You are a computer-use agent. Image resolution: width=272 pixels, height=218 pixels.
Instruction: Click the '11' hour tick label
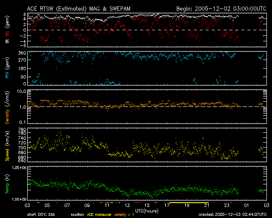coord(107,206)
